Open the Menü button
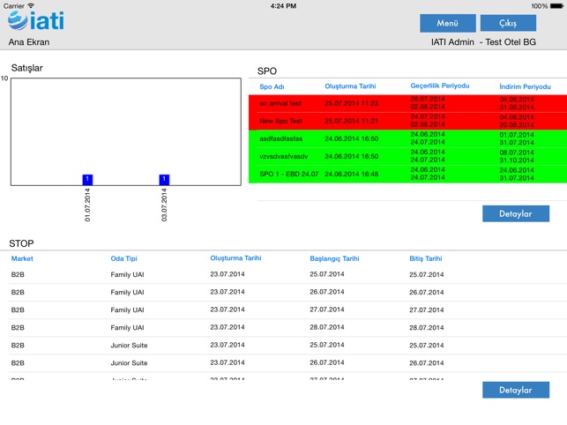 point(448,23)
